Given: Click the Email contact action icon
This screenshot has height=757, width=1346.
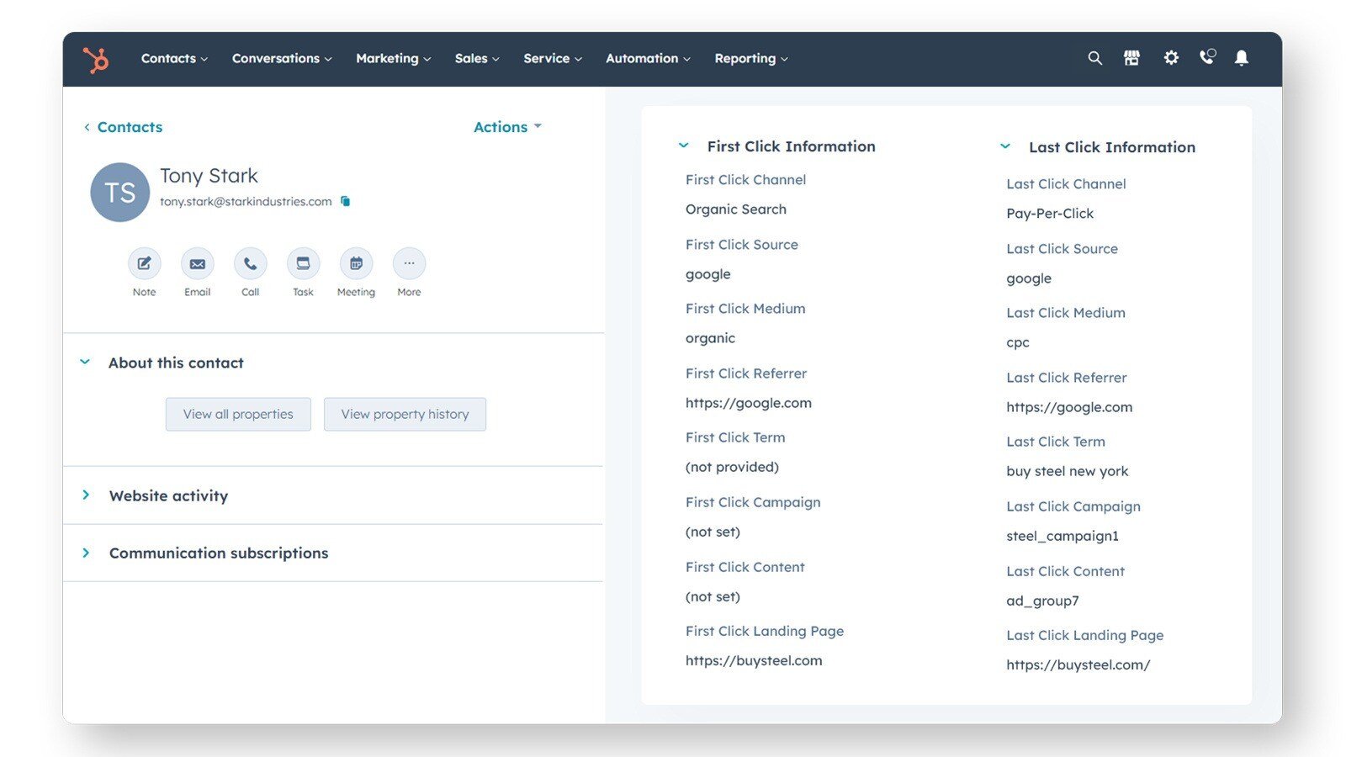Looking at the screenshot, I should (197, 264).
